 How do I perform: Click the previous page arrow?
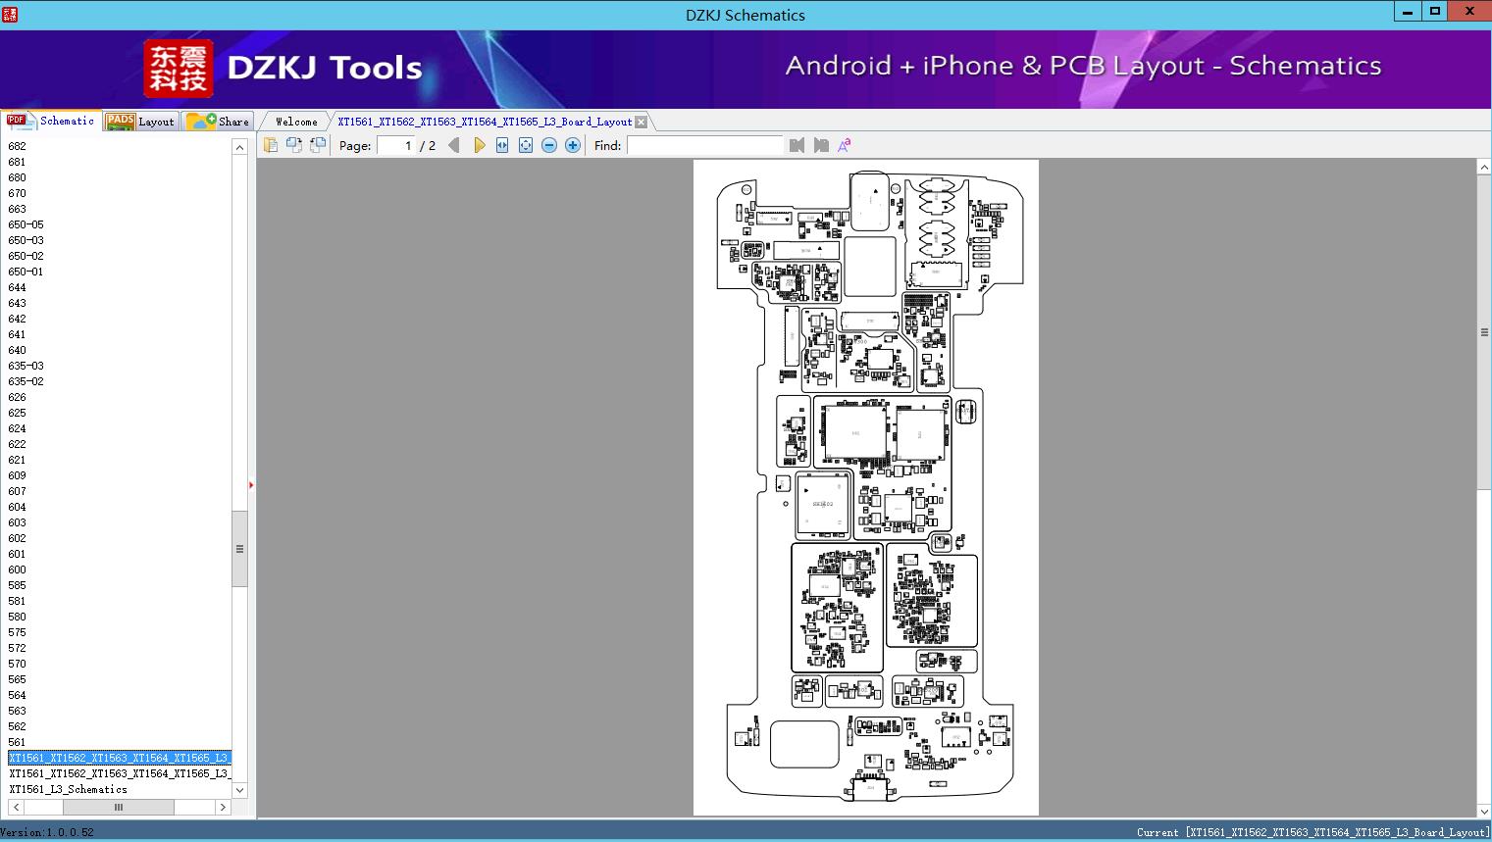(453, 145)
